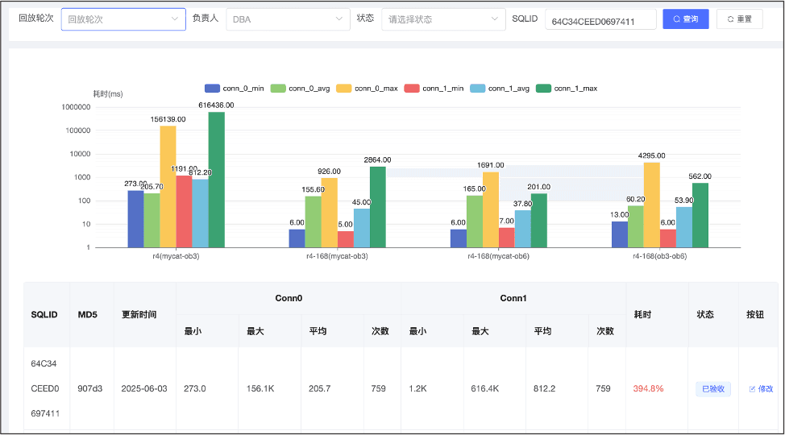The image size is (785, 435).
Task: Open the 回放轮次 dropdown
Action: coord(123,19)
